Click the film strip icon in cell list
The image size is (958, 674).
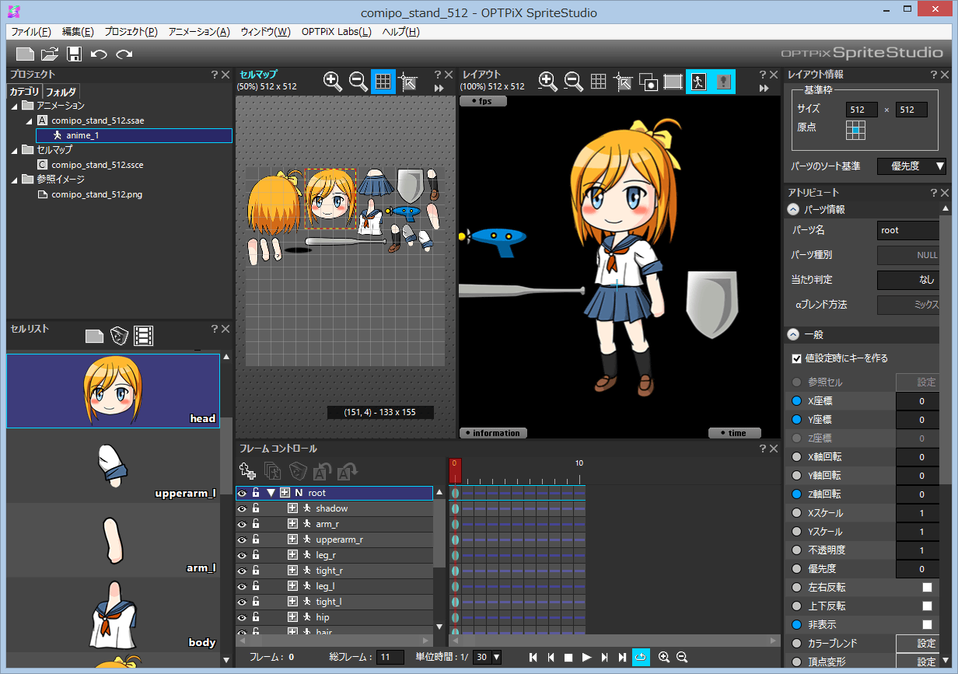(x=143, y=336)
